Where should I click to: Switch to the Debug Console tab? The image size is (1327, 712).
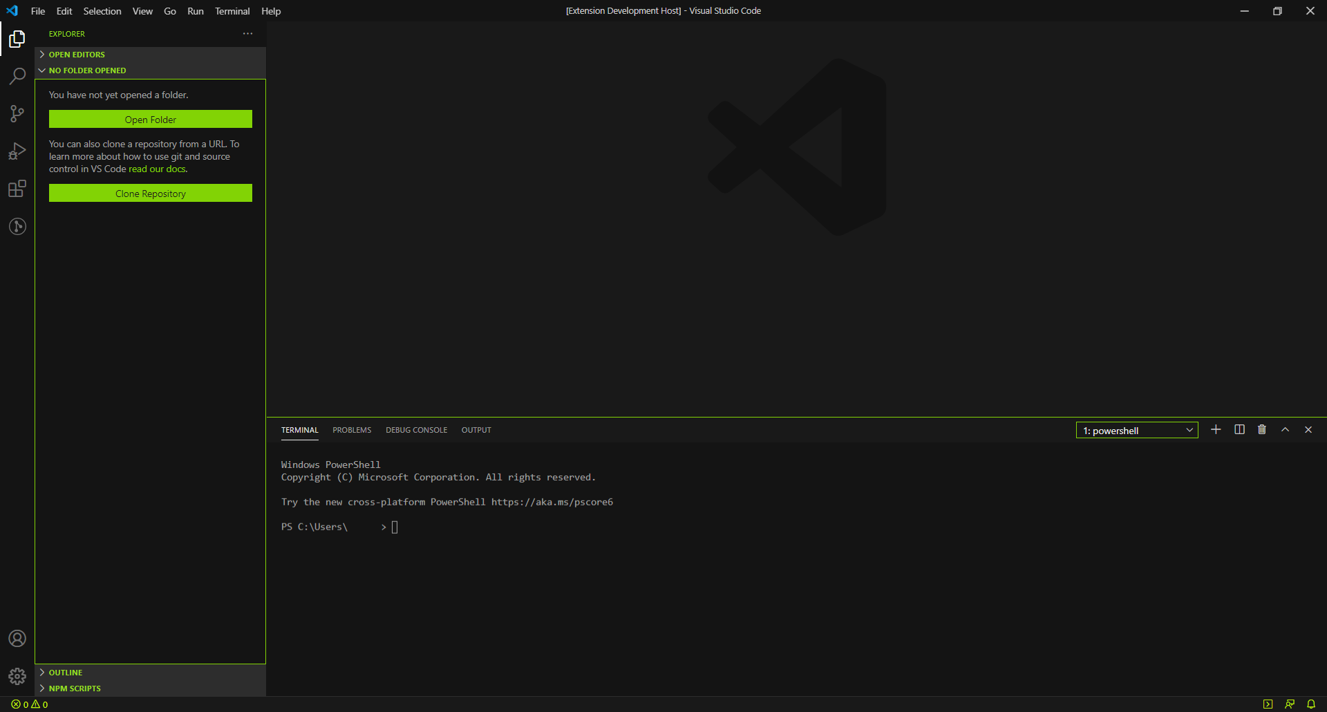[x=416, y=430]
